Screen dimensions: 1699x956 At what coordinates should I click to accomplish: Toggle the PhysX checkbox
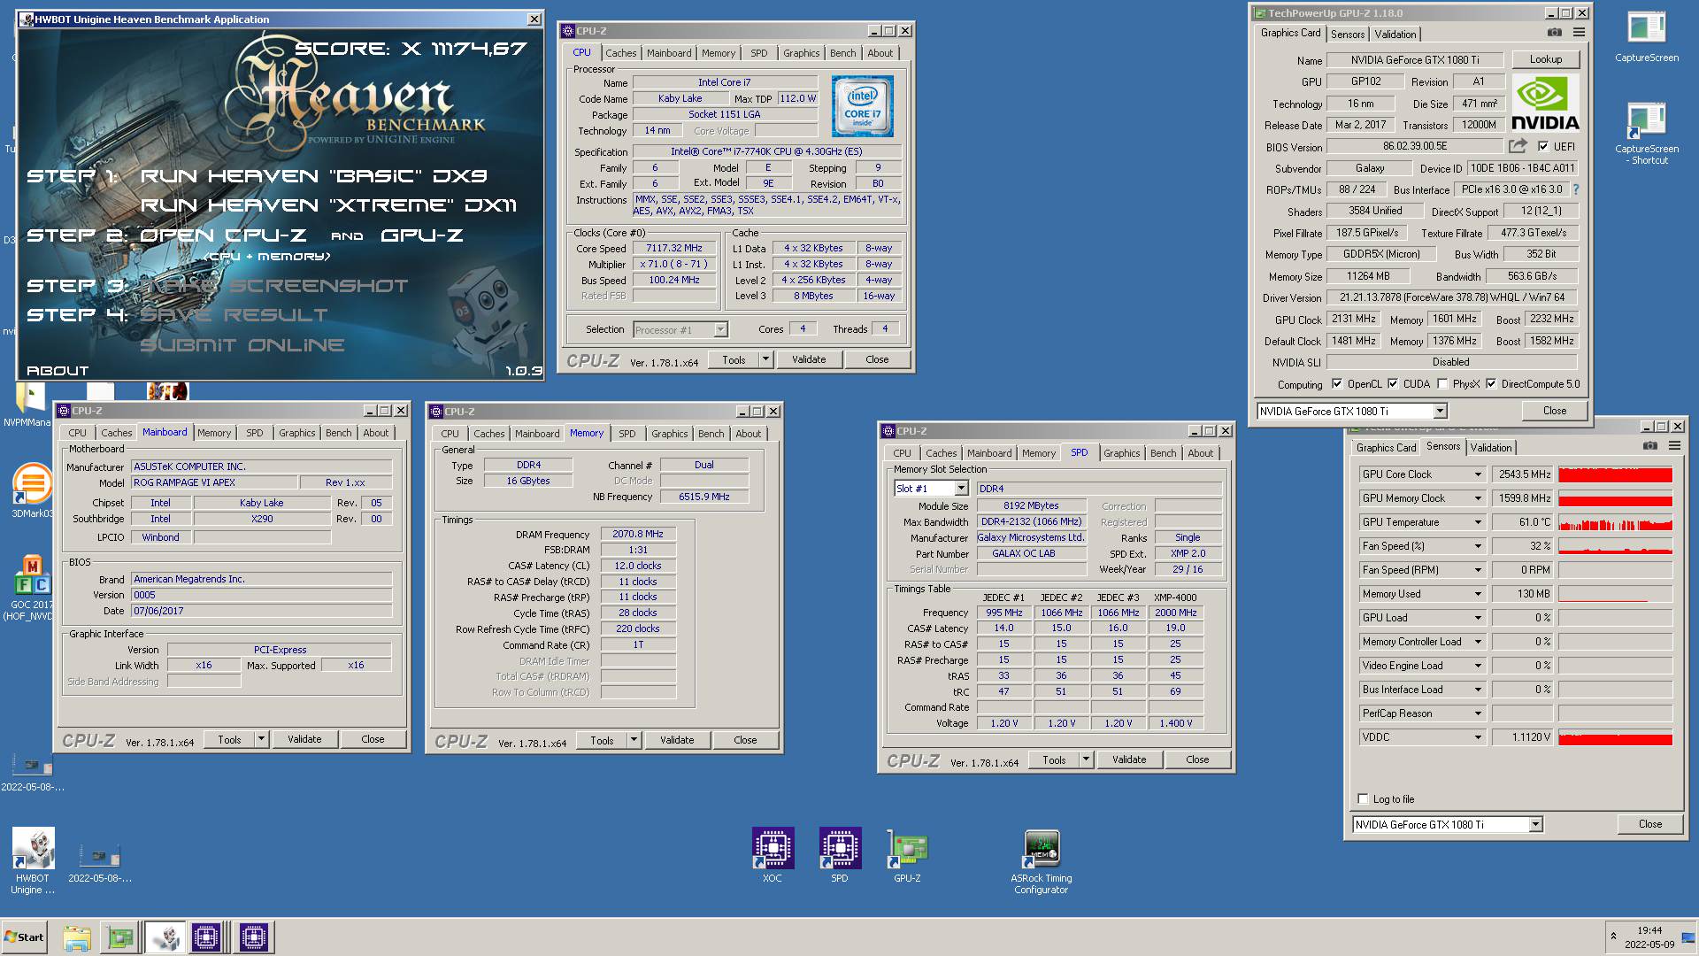(1442, 384)
